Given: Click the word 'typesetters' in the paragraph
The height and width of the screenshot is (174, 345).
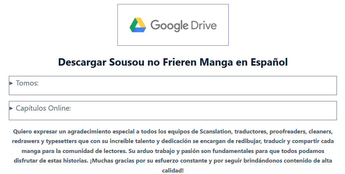Looking at the screenshot, I should [x=56, y=141].
